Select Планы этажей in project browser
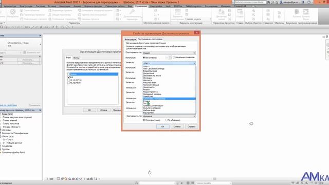 [10, 120]
